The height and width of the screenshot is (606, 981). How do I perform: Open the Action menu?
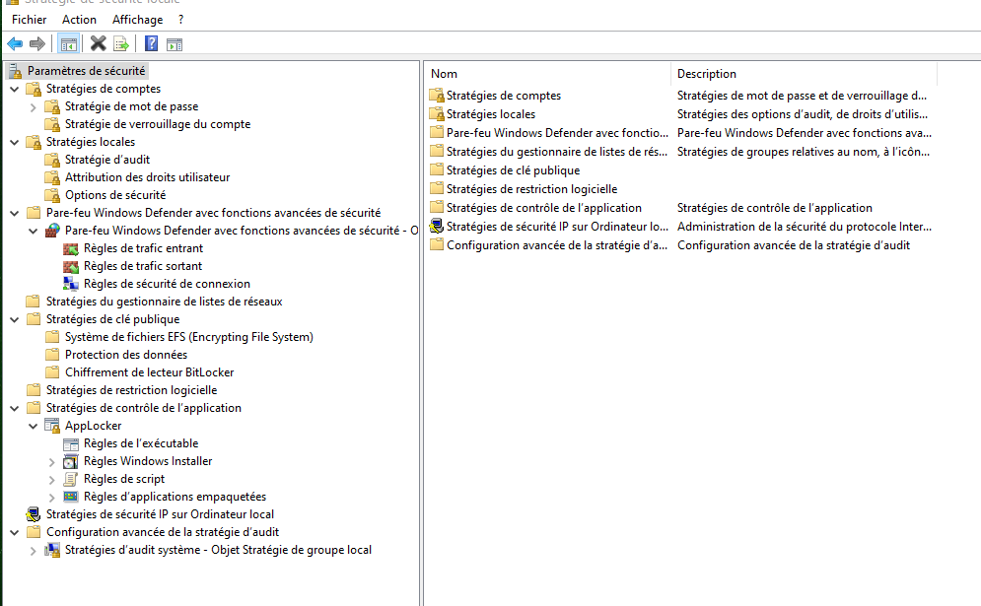[79, 19]
